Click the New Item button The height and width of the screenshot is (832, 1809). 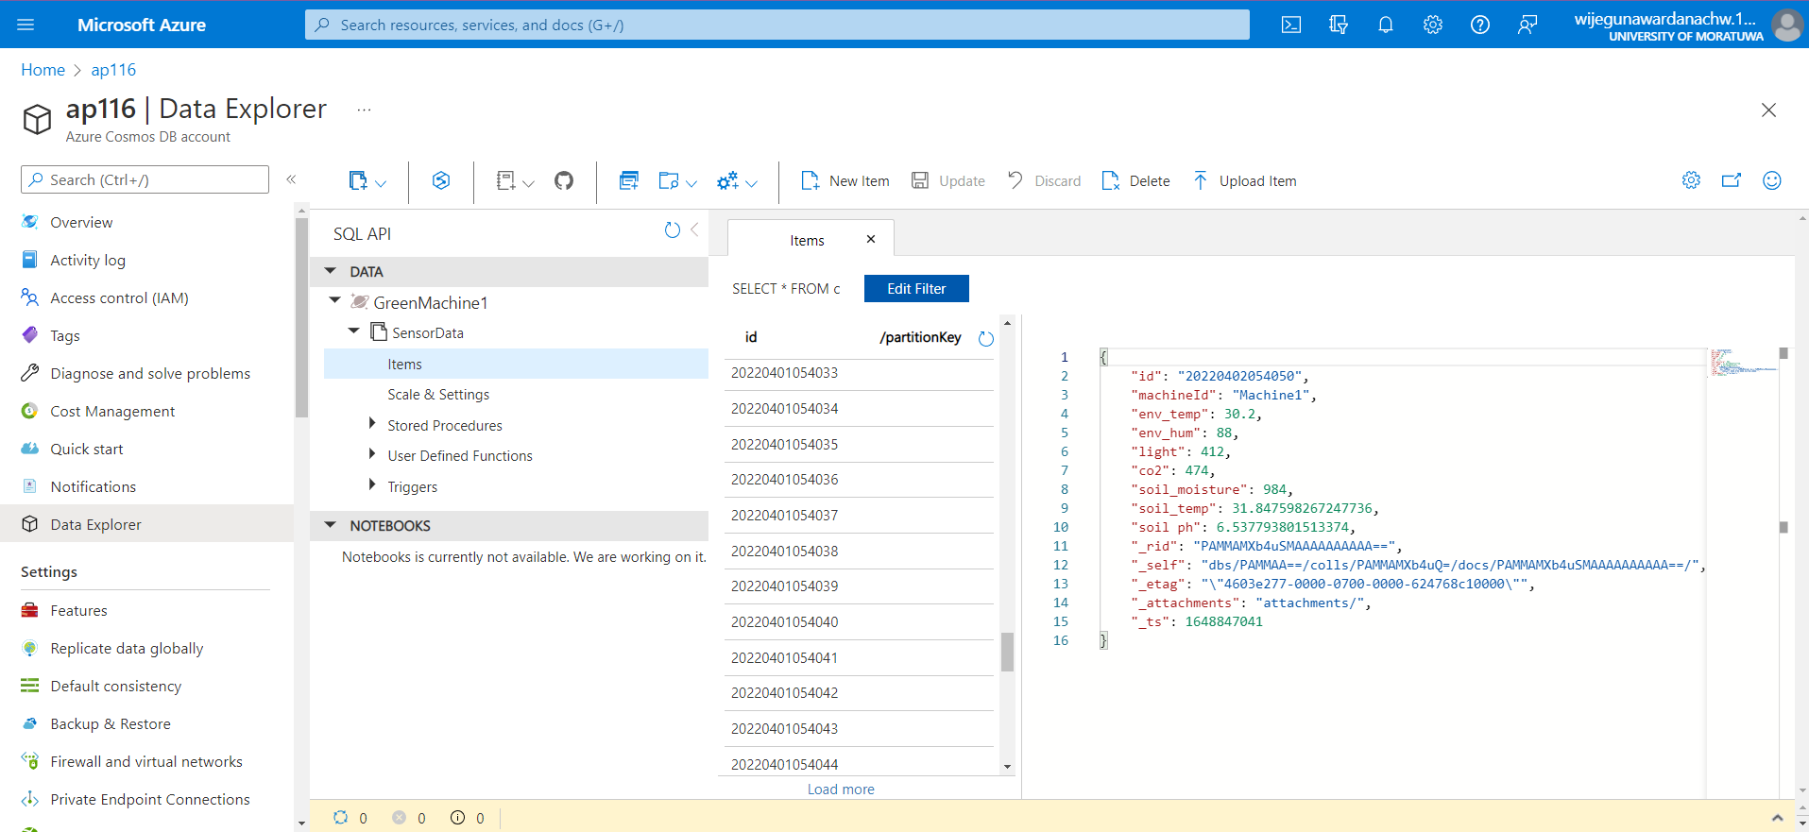click(x=845, y=180)
